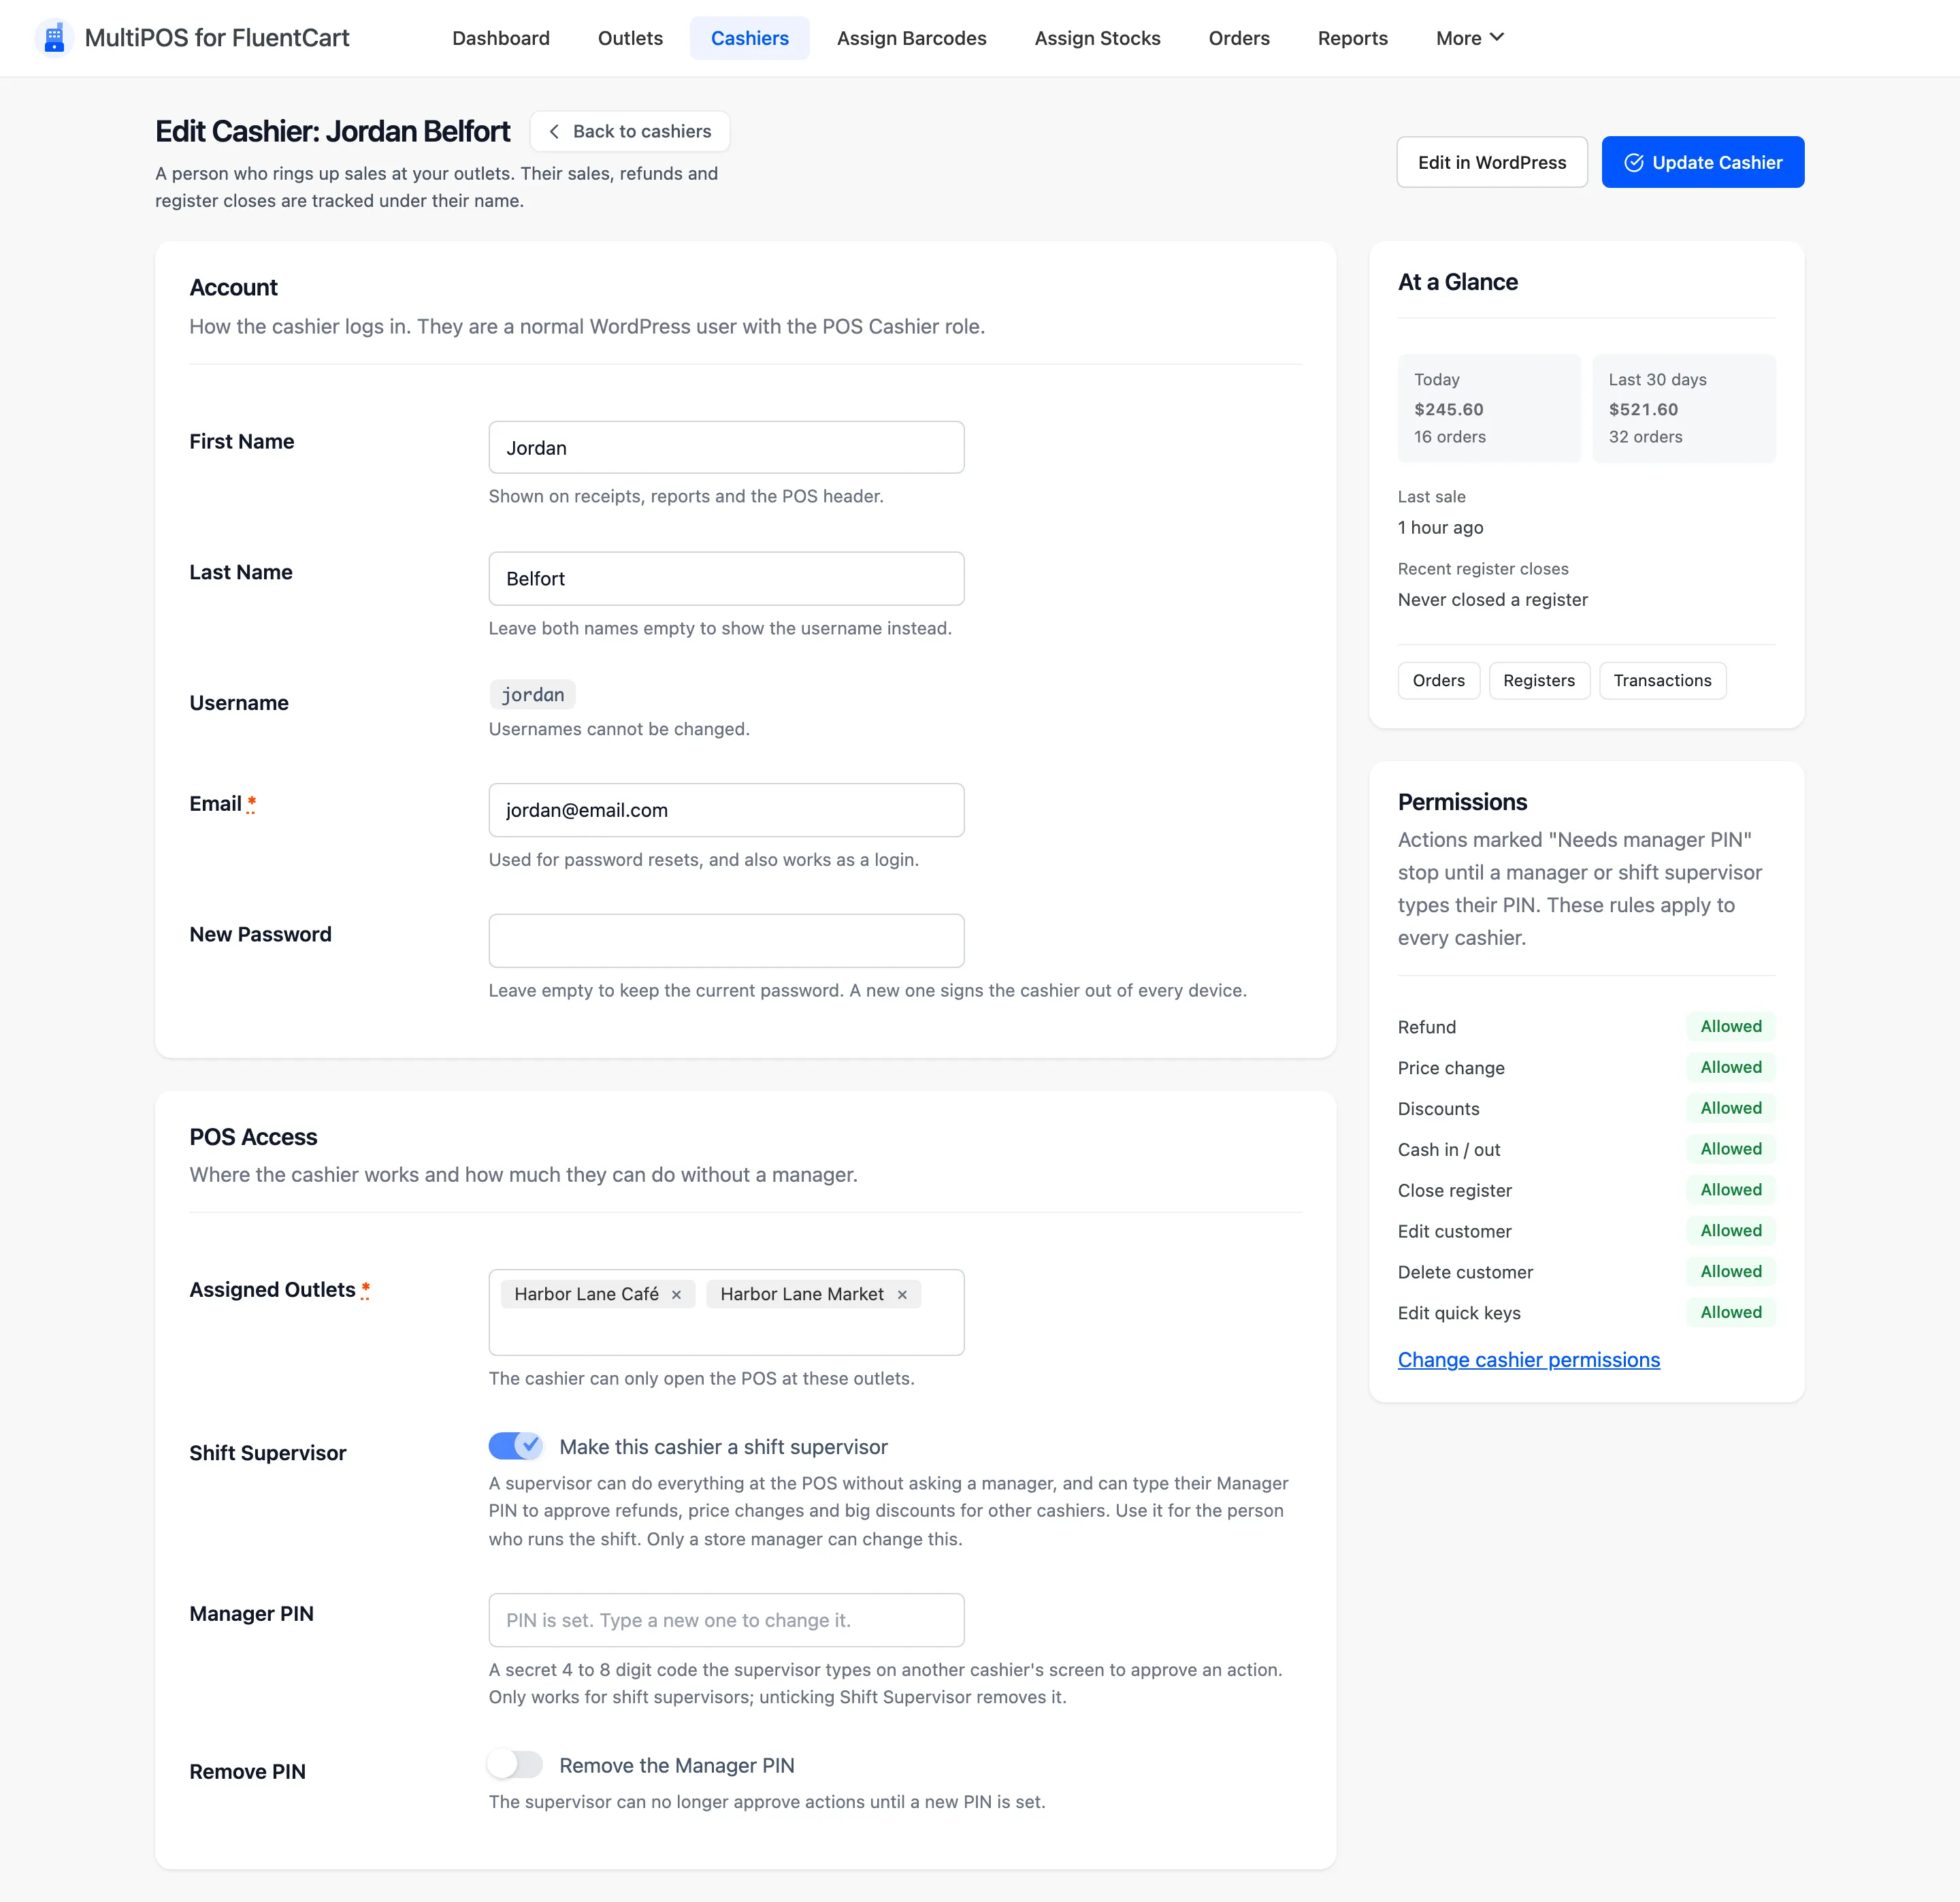1960x1902 pixels.
Task: Click the '1 hour ago' last sale value
Action: (x=1441, y=528)
